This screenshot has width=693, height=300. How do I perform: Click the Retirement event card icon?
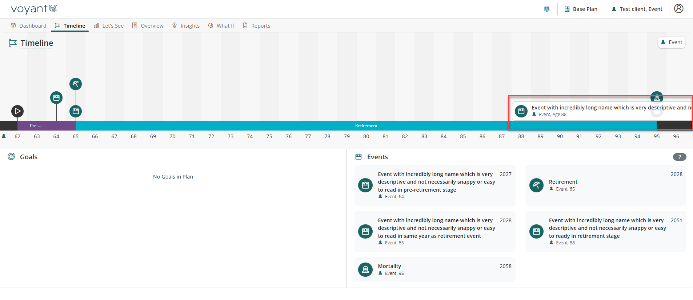coord(536,185)
